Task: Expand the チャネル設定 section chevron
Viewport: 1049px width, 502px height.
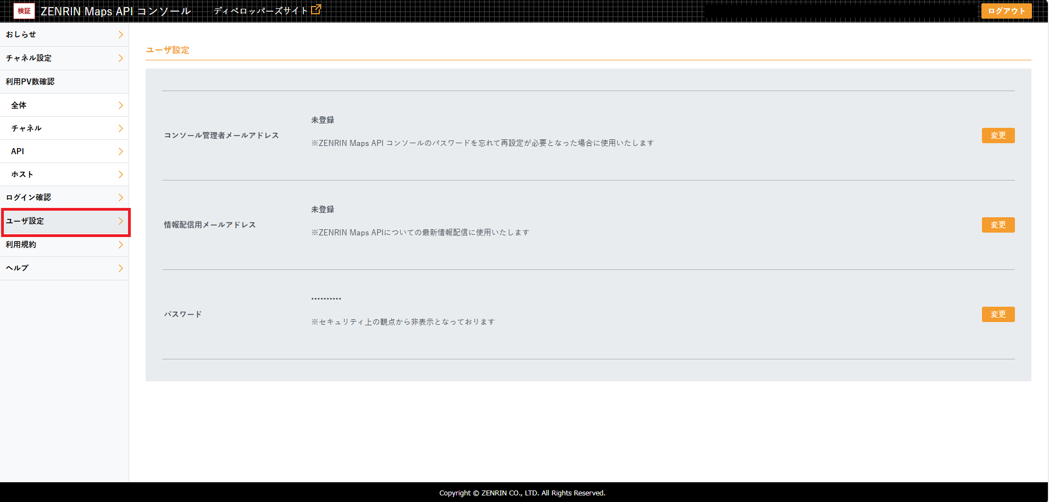Action: coord(120,58)
